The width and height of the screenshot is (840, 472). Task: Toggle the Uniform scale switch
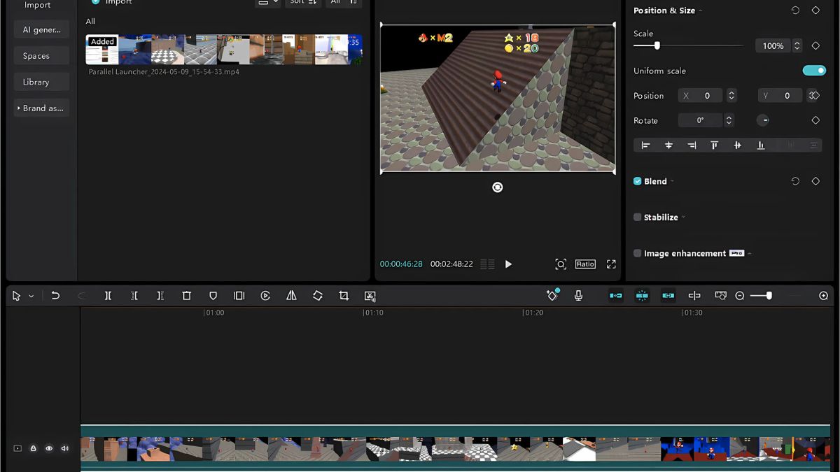click(x=814, y=71)
